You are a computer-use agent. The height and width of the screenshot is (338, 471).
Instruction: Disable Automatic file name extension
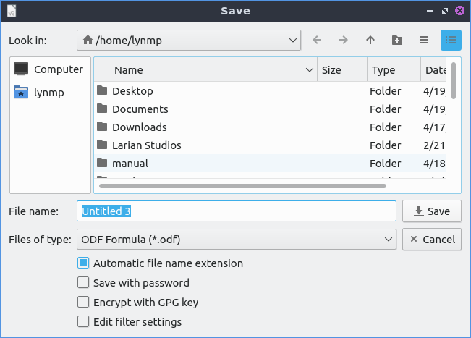click(83, 263)
